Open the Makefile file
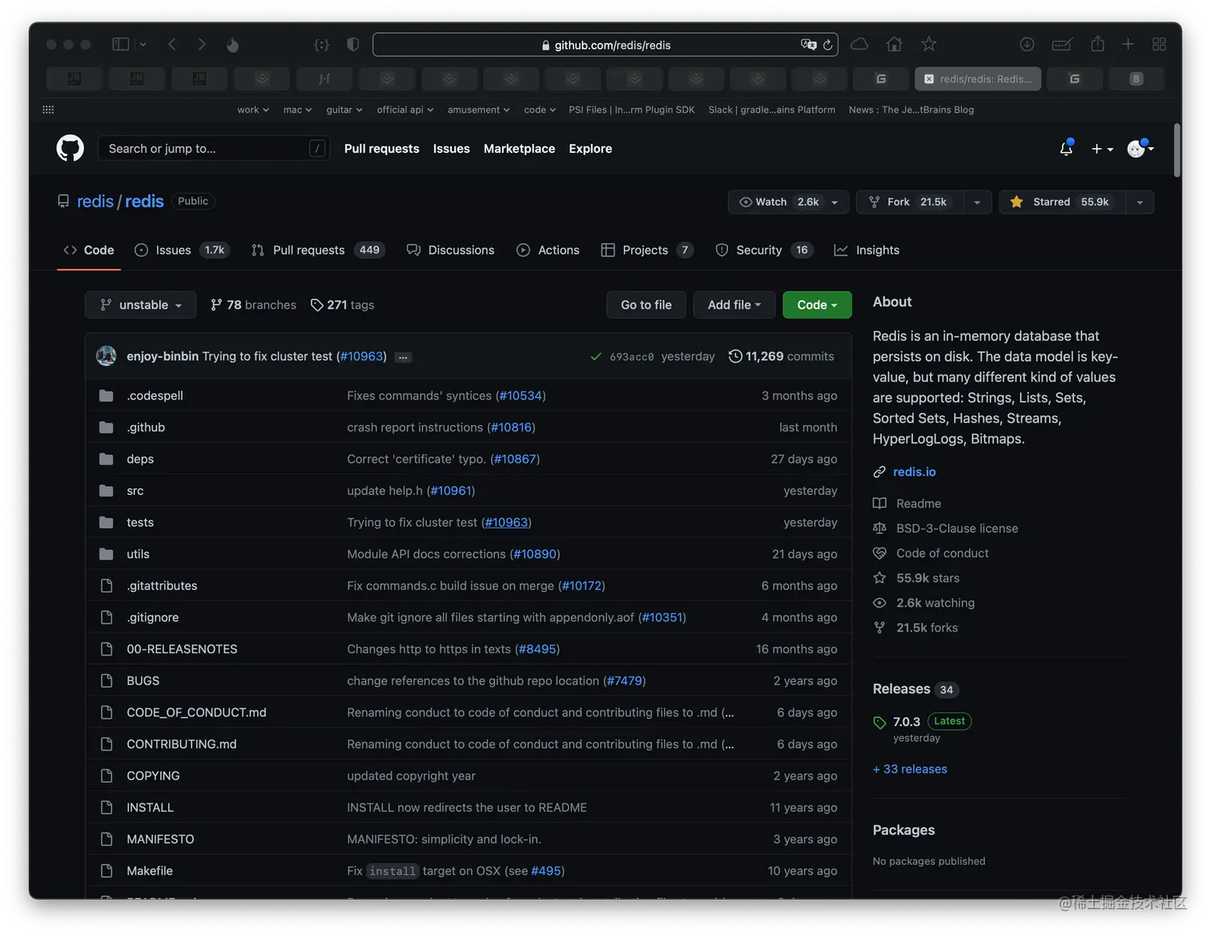The image size is (1211, 935). click(x=150, y=871)
